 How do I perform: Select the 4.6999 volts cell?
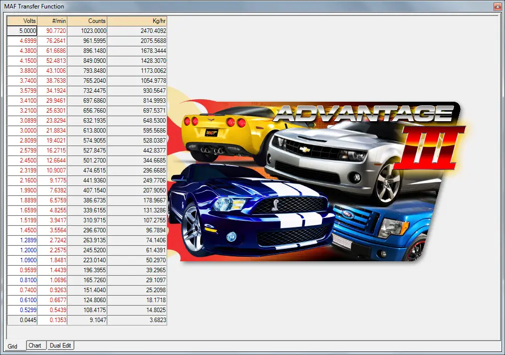[22, 41]
